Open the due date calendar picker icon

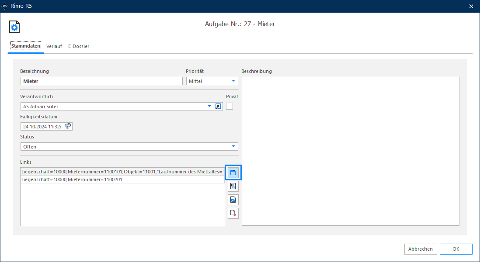tap(68, 126)
